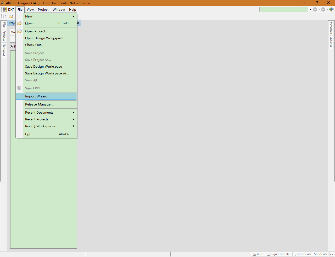Select Check Out... menu entry
Image resolution: width=335 pixels, height=257 pixels.
[46, 45]
